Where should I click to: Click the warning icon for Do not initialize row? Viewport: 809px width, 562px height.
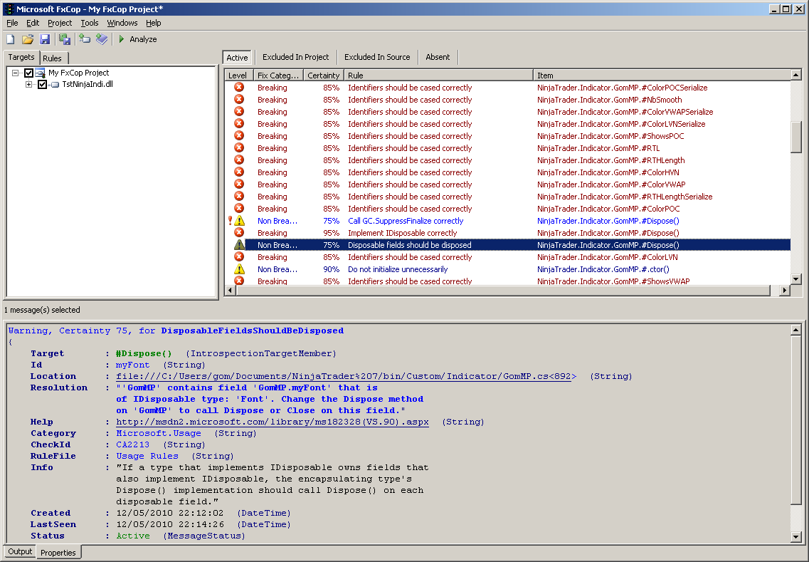(x=239, y=269)
